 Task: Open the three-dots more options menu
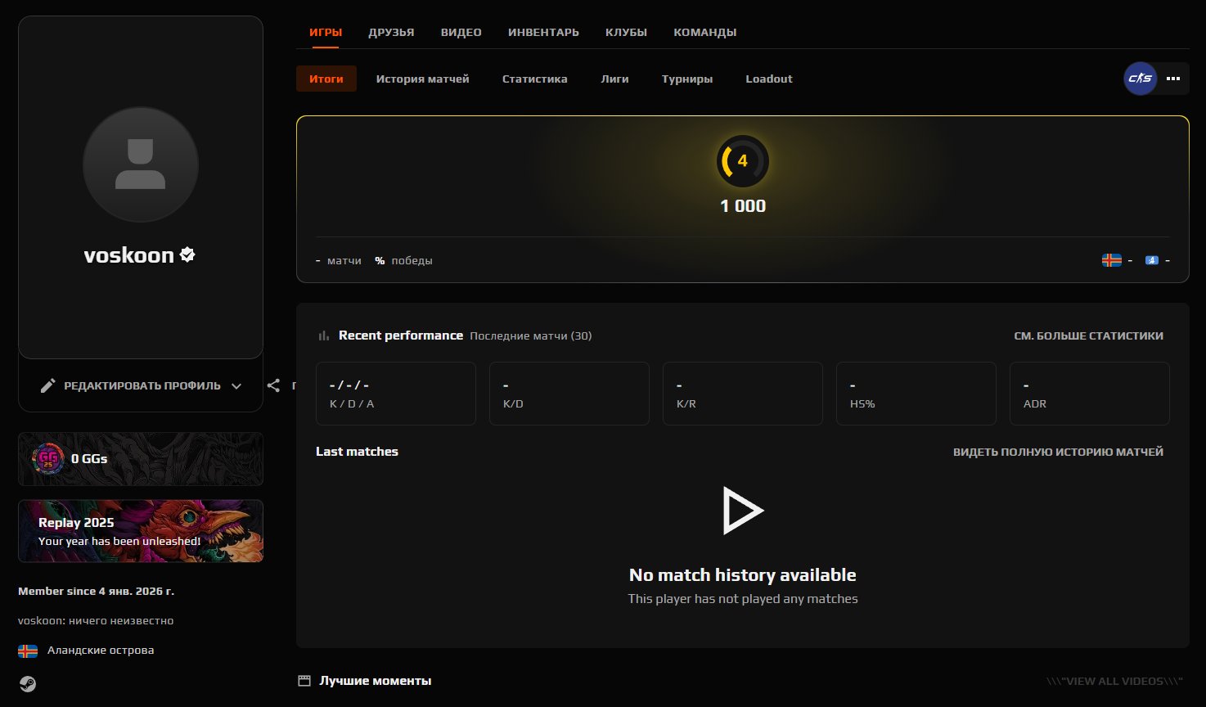pyautogui.click(x=1173, y=79)
